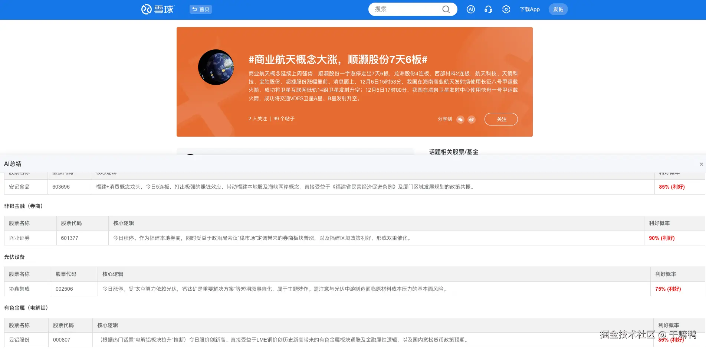Follow the topic with the 关注 button
Image resolution: width=706 pixels, height=349 pixels.
501,119
